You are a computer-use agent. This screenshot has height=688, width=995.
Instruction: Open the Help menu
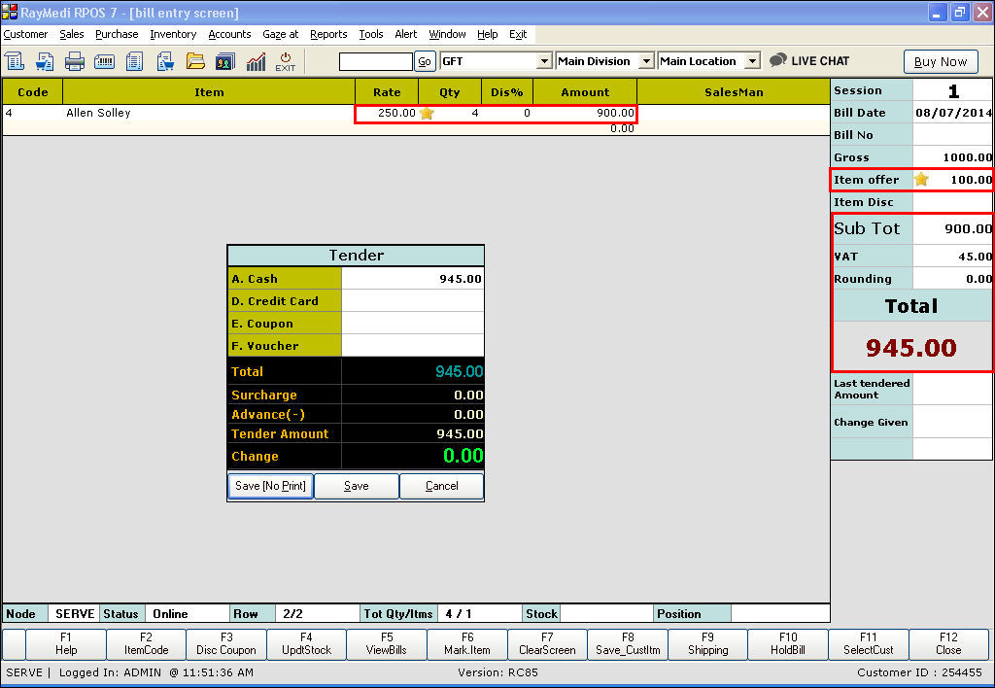point(488,34)
